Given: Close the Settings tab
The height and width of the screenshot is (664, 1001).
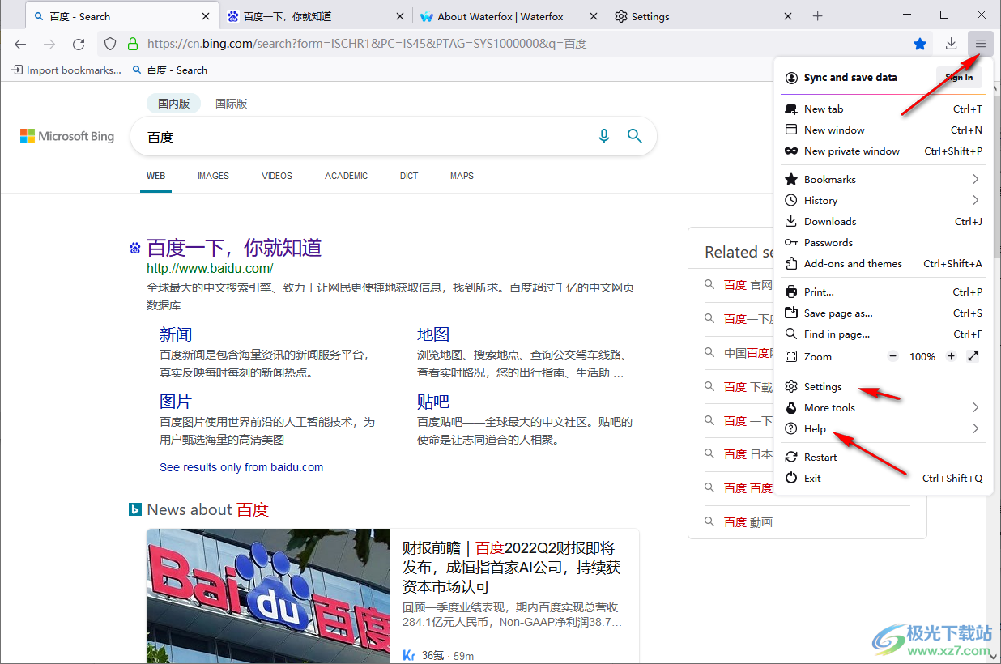Looking at the screenshot, I should coord(788,16).
